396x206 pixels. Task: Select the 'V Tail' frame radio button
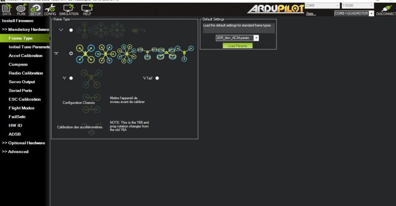[157, 78]
